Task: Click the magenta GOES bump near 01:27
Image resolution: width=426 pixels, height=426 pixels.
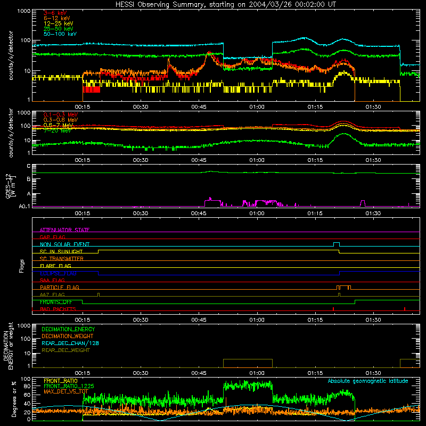Action: point(363,203)
